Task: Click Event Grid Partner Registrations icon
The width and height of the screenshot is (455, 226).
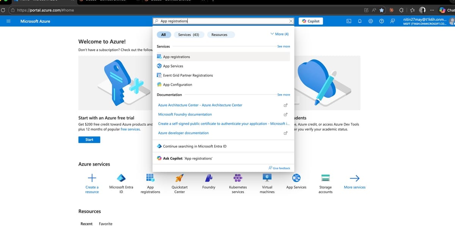Action: click(x=159, y=75)
